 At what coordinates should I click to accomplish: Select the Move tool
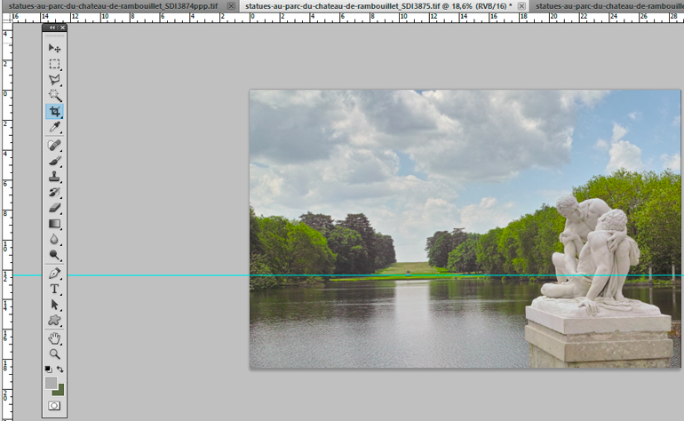pyautogui.click(x=54, y=48)
